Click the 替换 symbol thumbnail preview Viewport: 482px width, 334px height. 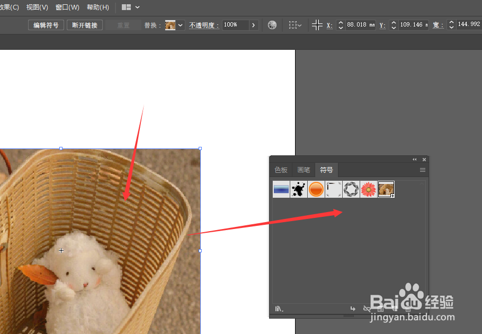171,25
